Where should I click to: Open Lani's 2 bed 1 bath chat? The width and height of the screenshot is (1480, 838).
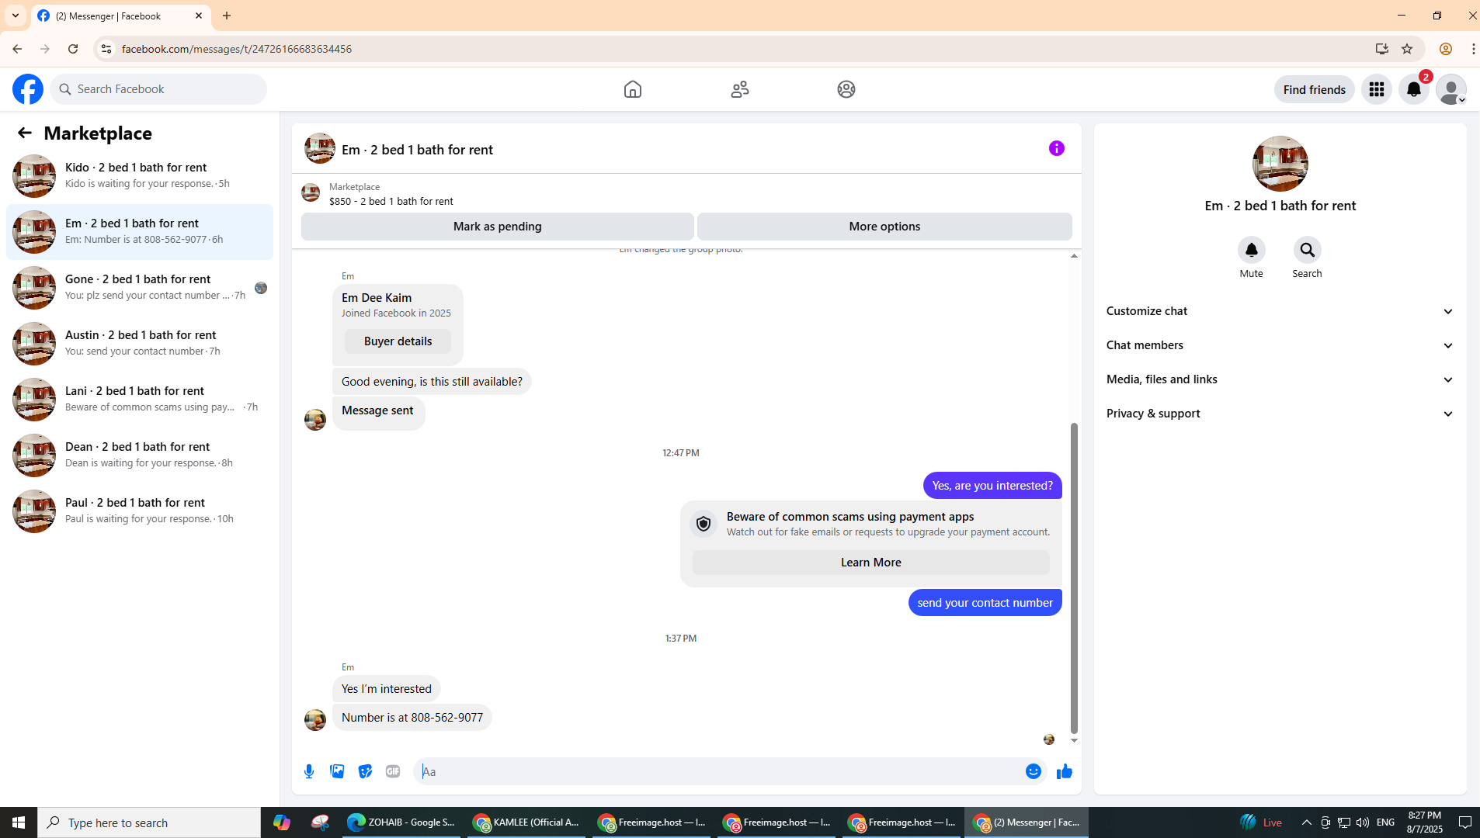coord(140,400)
